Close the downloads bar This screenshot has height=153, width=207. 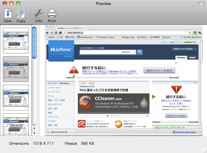[x=200, y=132]
